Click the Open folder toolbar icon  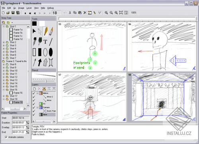[8, 13]
